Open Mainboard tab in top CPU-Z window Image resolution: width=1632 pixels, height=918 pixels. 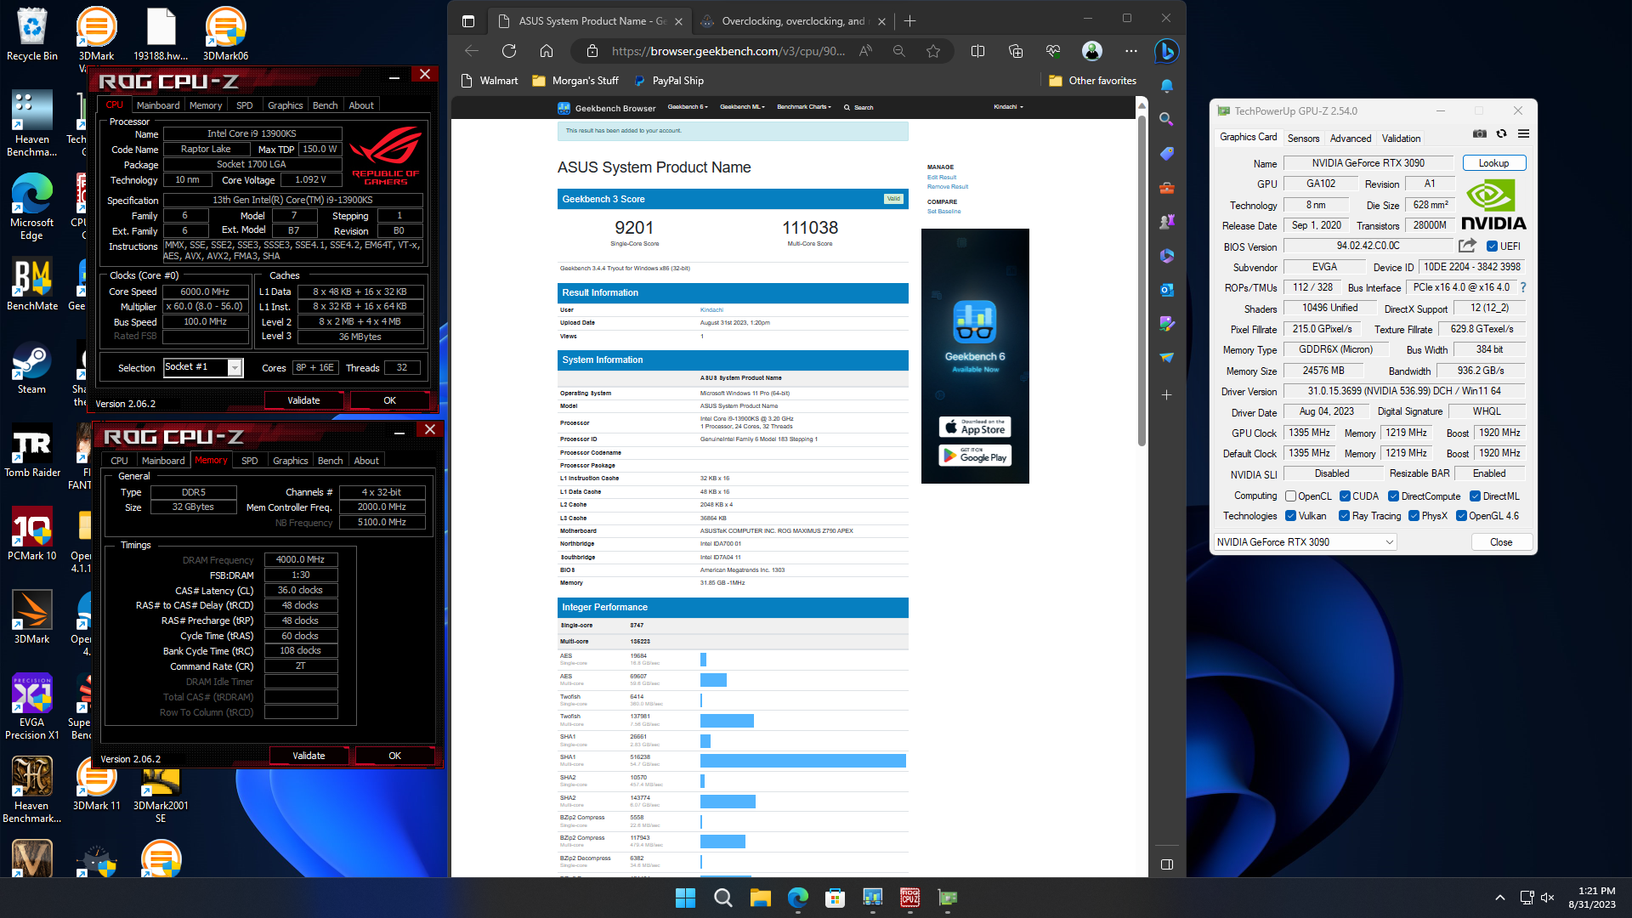[x=158, y=105]
